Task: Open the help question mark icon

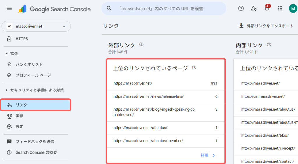Action: (x=241, y=8)
